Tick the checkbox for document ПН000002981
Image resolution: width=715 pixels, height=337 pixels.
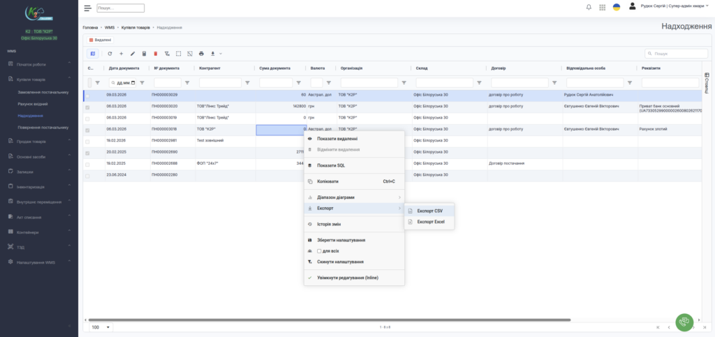[87, 141]
